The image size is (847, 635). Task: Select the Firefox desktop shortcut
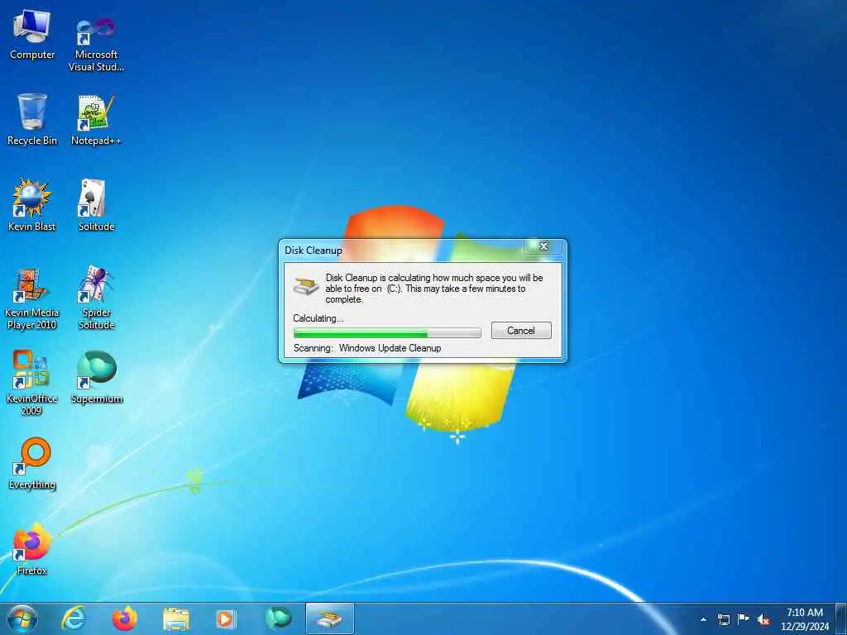(32, 549)
